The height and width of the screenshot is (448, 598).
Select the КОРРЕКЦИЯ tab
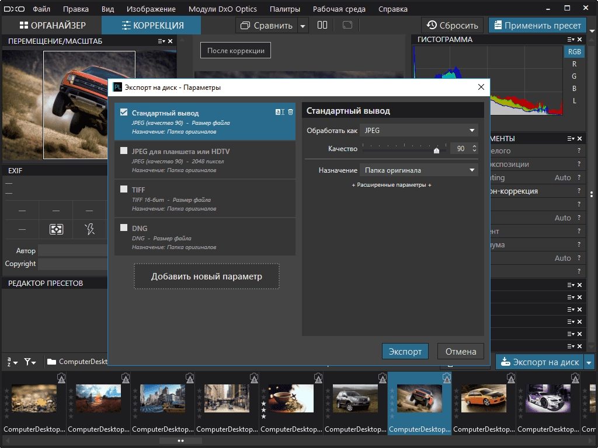[x=151, y=26]
